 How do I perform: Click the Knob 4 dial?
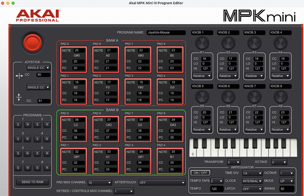[x=280, y=43]
